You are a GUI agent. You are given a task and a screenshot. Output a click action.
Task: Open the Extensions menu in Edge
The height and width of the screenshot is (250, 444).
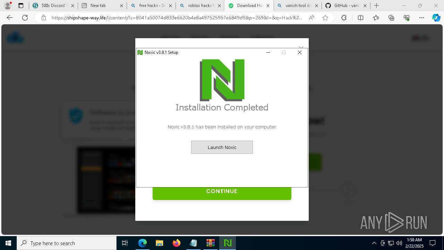point(344,18)
